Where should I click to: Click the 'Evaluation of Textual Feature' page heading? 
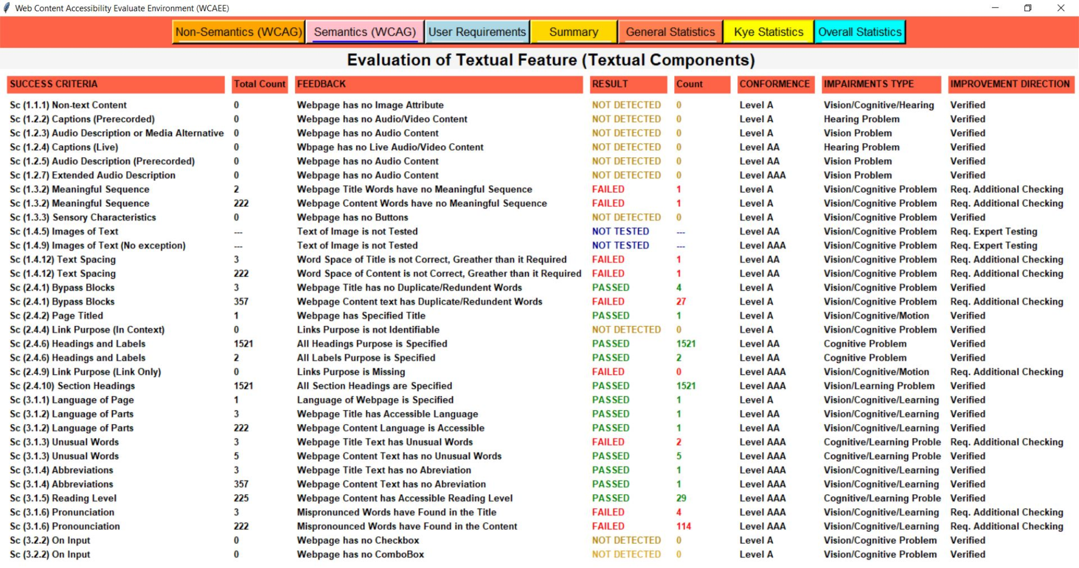tap(551, 60)
